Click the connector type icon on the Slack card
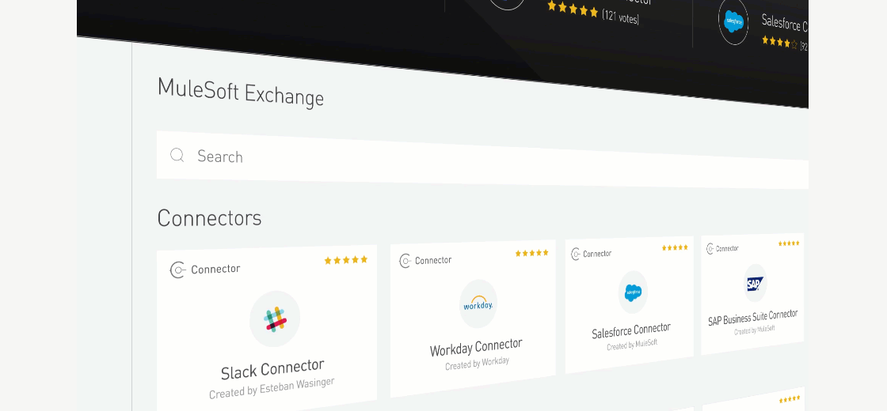 tap(177, 270)
